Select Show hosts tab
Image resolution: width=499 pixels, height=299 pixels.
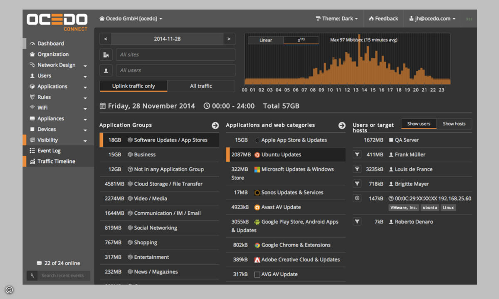point(454,124)
